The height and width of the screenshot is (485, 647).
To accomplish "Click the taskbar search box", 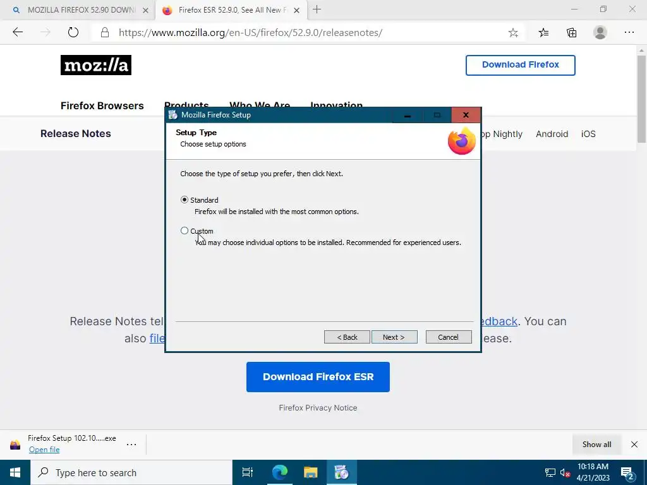I will point(131,472).
